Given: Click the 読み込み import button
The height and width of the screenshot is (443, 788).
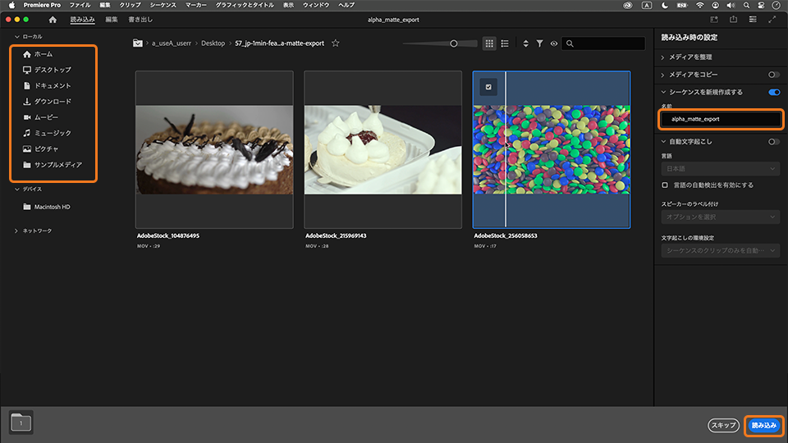Looking at the screenshot, I should click(x=763, y=426).
